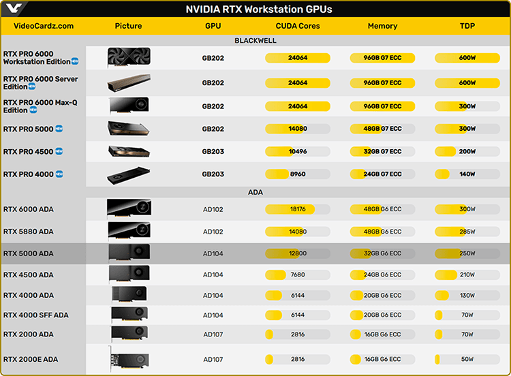This screenshot has height=376, width=511.
Task: Select the RTX PRO 4500 name
Action: pyautogui.click(x=28, y=152)
